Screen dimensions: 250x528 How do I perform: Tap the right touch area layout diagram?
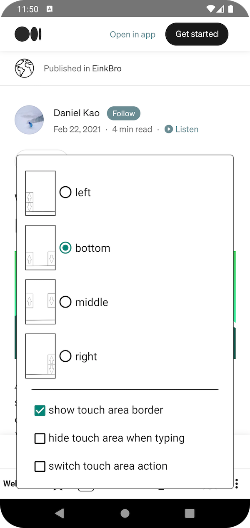[x=40, y=356]
